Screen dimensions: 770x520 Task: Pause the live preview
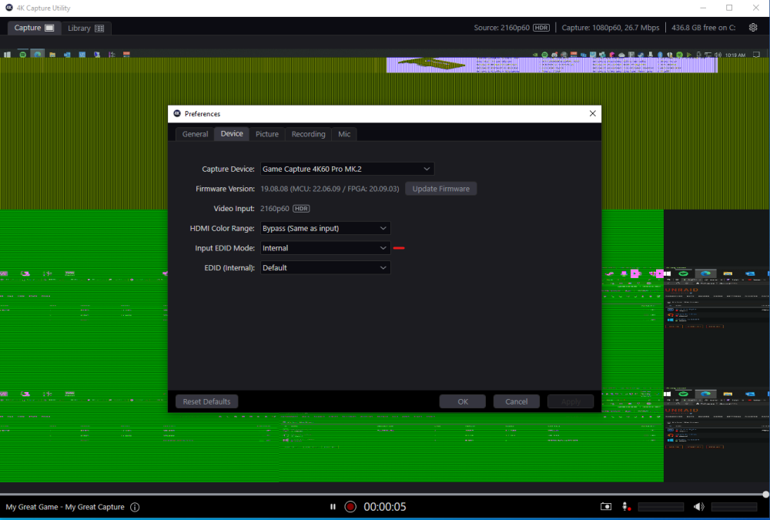[x=333, y=507]
